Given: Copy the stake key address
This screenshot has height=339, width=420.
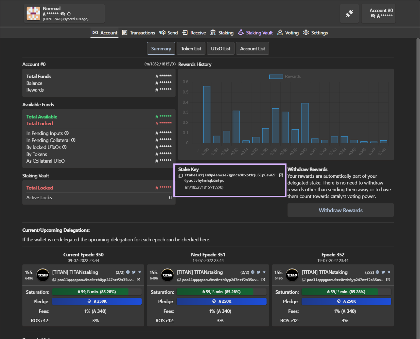Looking at the screenshot, I should click(180, 176).
